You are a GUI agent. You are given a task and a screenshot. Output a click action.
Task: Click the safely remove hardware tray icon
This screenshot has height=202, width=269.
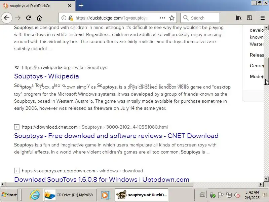pos(213,195)
